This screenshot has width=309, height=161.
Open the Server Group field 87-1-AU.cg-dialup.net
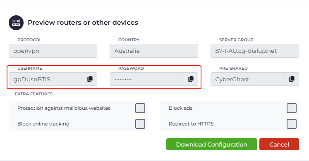point(255,51)
